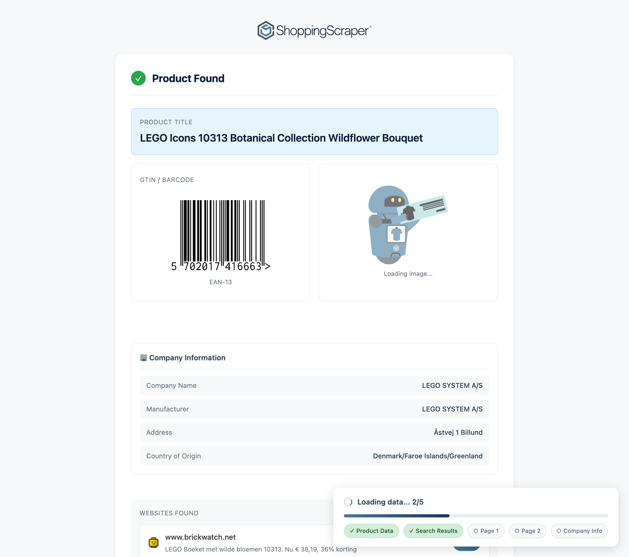The height and width of the screenshot is (557, 629).
Task: Click the Manufacturer row
Action: 314,409
